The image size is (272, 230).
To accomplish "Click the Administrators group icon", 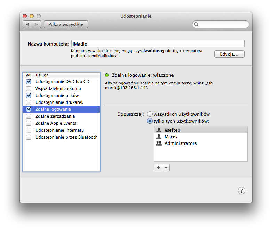I will [159, 143].
